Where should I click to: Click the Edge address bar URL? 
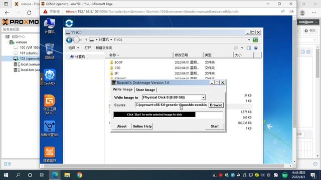(x=152, y=11)
